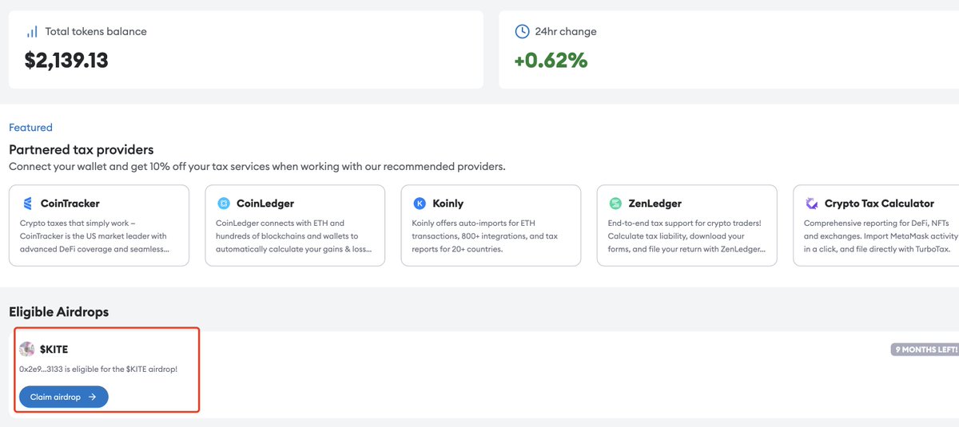This screenshot has width=959, height=427.
Task: Click the Koinly card description text
Action: pyautogui.click(x=485, y=236)
